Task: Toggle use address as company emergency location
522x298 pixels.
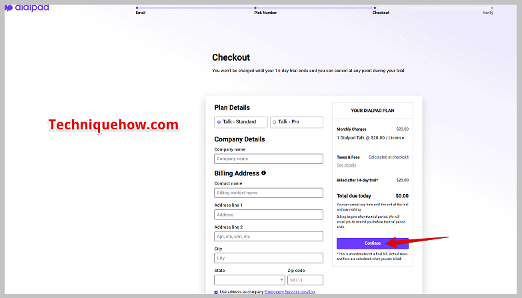Action: [216, 292]
